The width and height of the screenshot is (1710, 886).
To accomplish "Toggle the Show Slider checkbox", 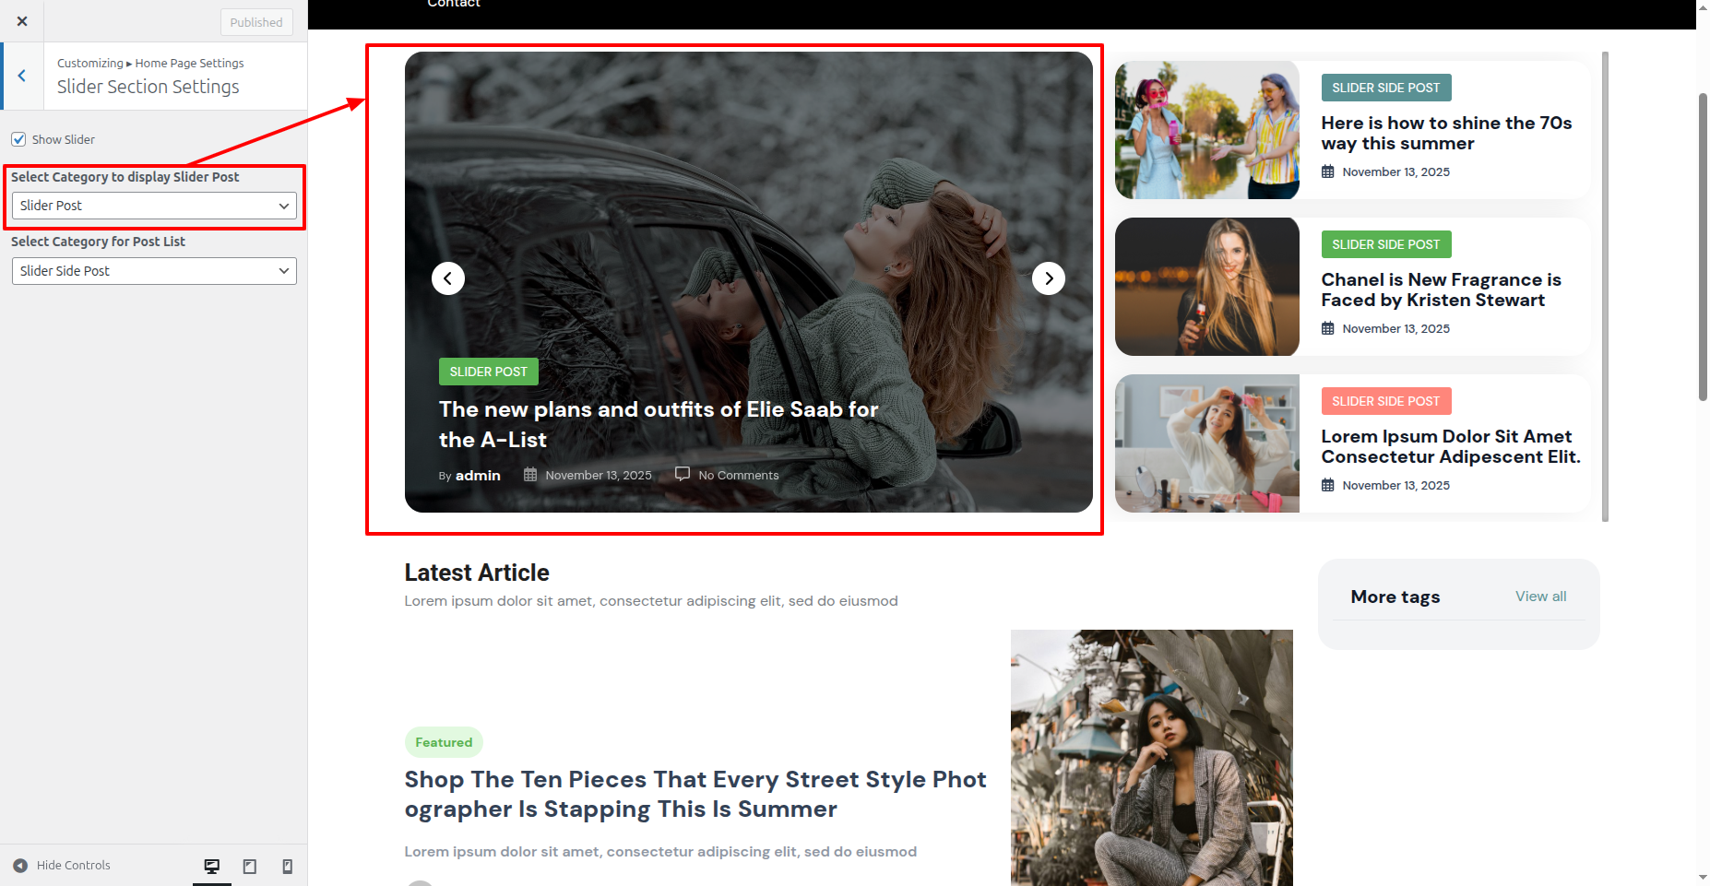I will [x=18, y=139].
